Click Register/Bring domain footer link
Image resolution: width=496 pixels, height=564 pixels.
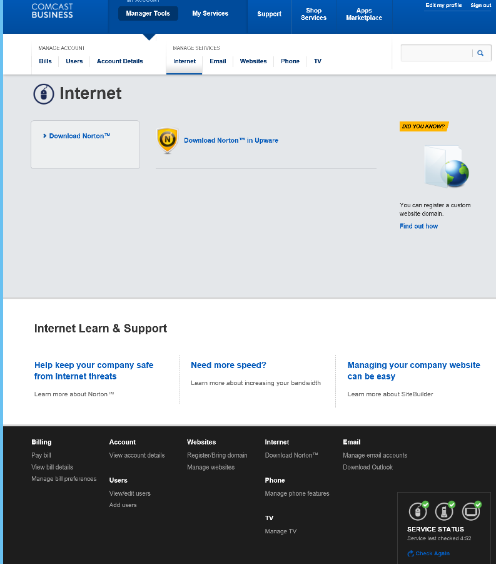click(217, 455)
